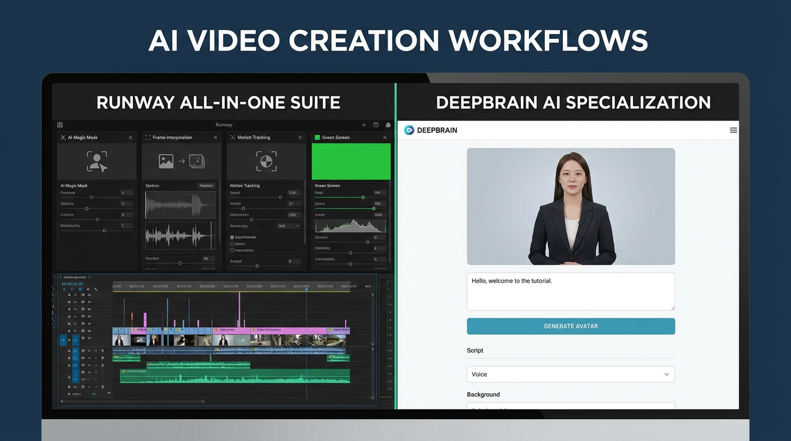The image size is (791, 441).
Task: Click the bracket icon beside Frame Interpolation title
Action: [148, 137]
